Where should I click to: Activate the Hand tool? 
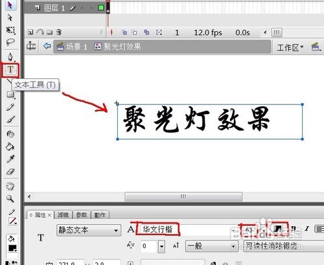coord(10,186)
